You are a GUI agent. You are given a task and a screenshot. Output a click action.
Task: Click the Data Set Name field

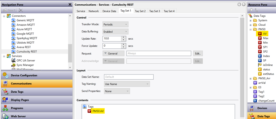pos(129,77)
